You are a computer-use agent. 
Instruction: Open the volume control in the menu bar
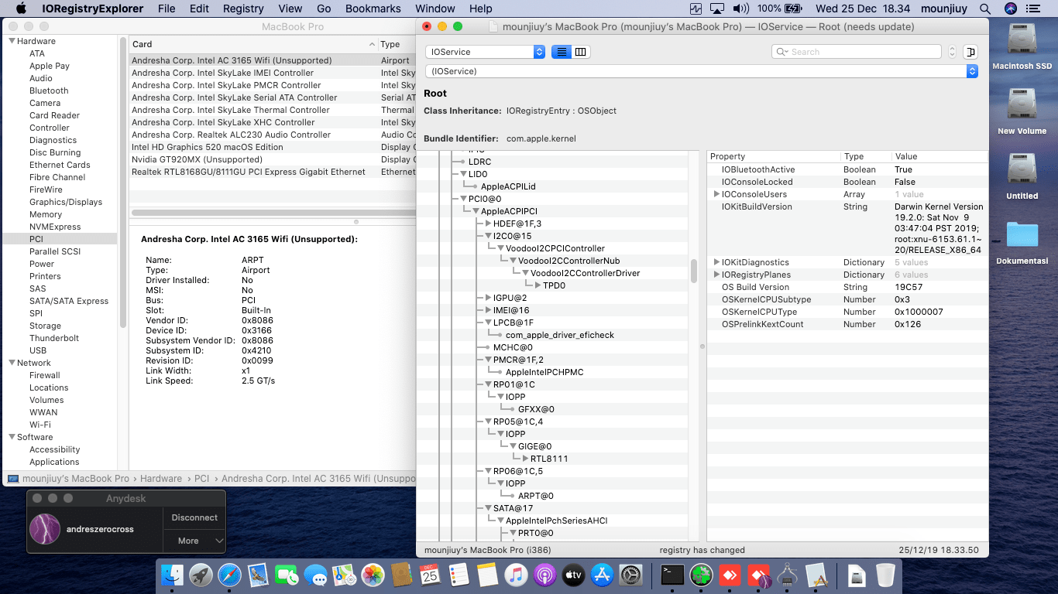point(741,9)
